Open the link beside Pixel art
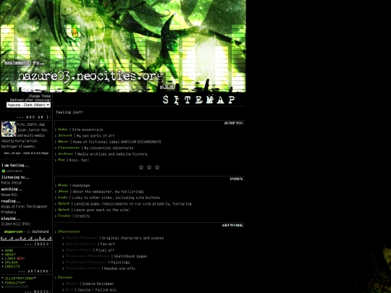Image resolution: width=391 pixels, height=293 pixels. coord(78,250)
